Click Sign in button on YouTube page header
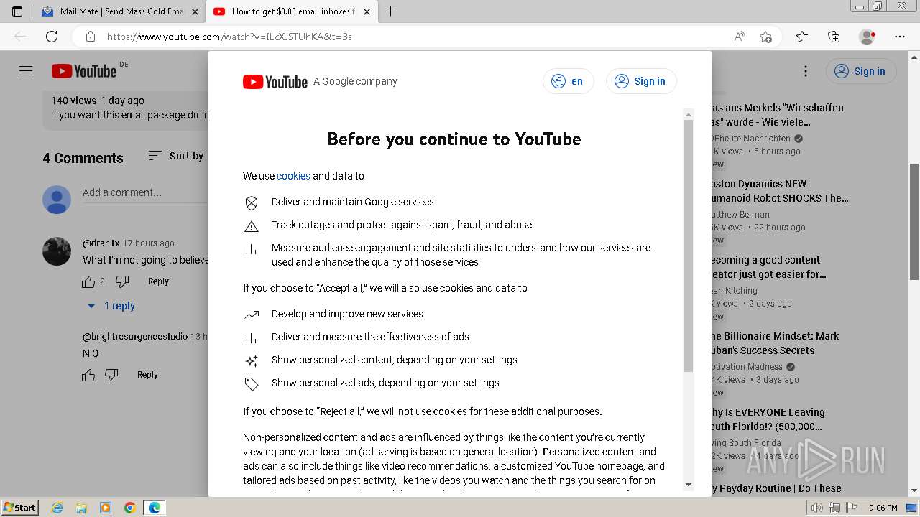This screenshot has width=920, height=517. click(861, 70)
